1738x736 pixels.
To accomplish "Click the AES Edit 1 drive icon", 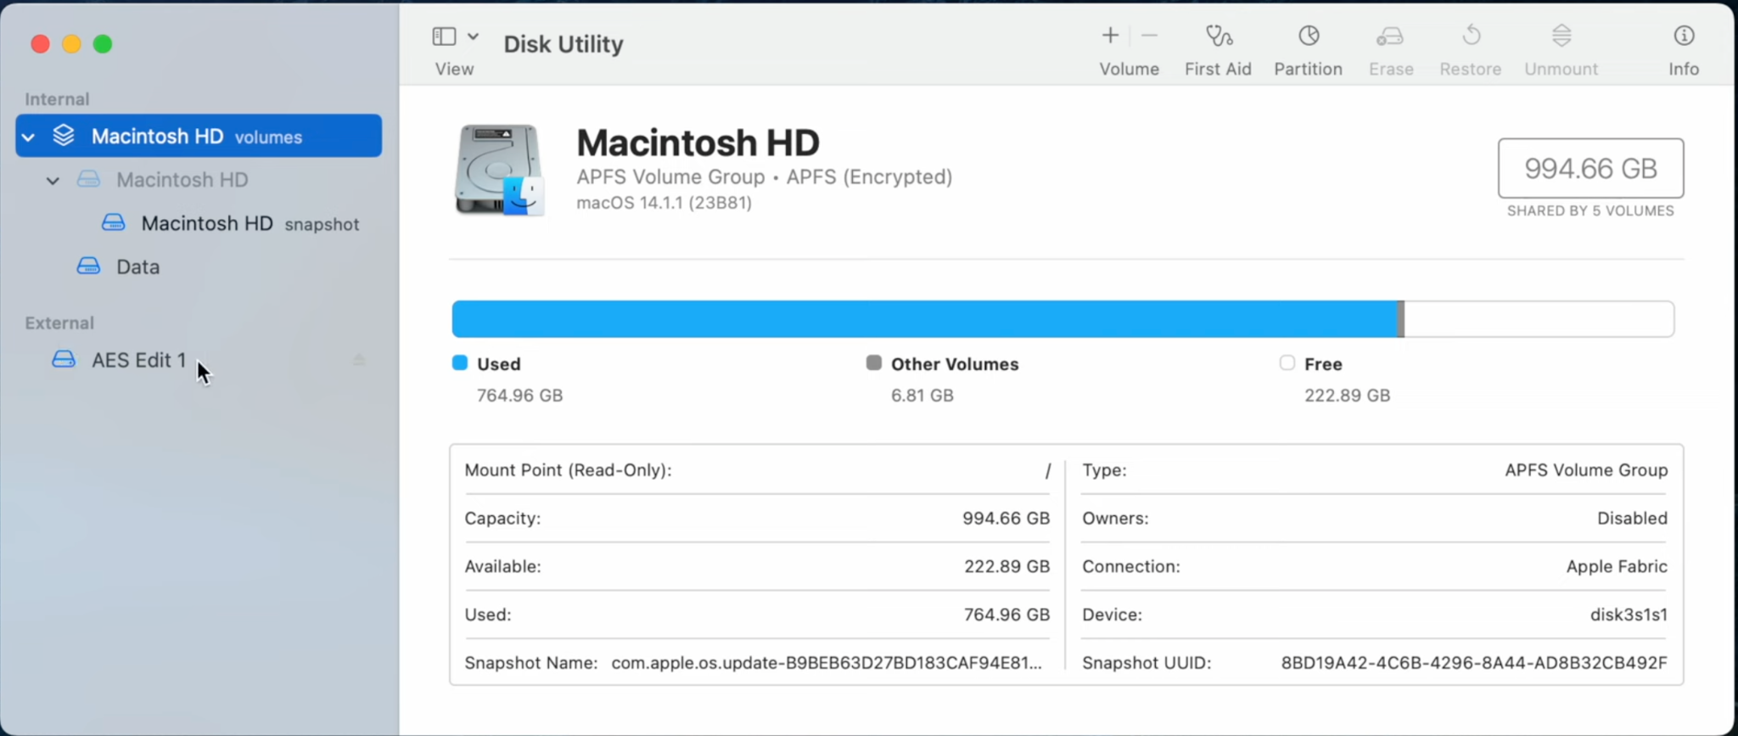I will pyautogui.click(x=64, y=359).
